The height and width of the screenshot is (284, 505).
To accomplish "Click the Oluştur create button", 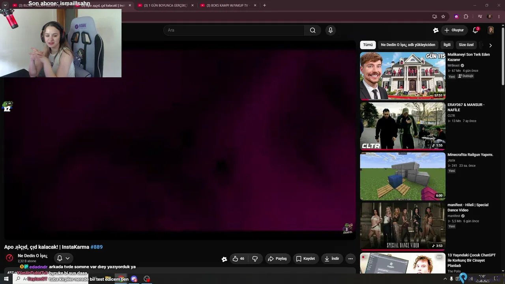I will (454, 30).
